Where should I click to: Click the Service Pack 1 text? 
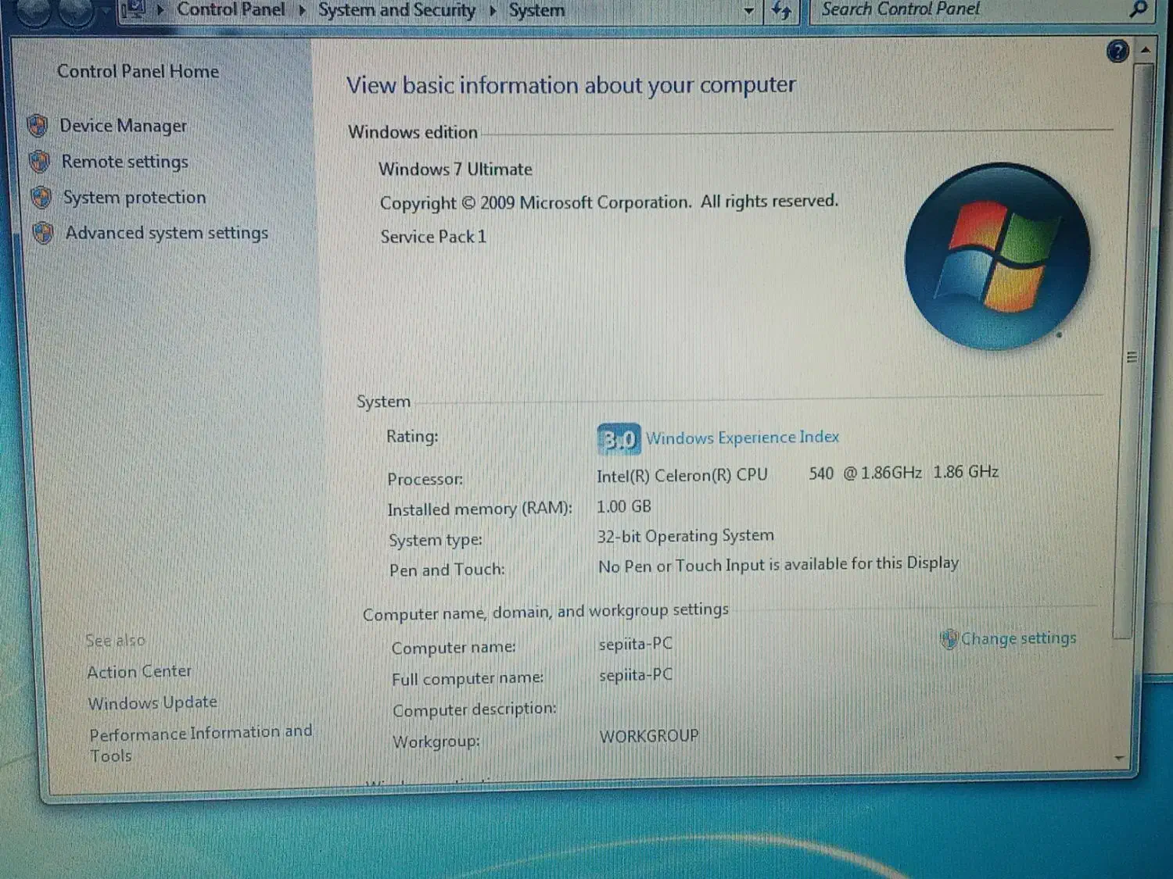[433, 237]
